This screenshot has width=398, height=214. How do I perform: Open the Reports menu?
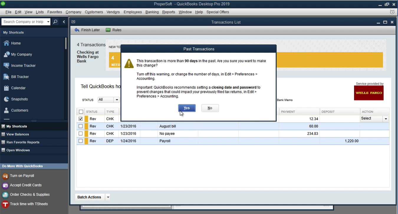(x=169, y=12)
